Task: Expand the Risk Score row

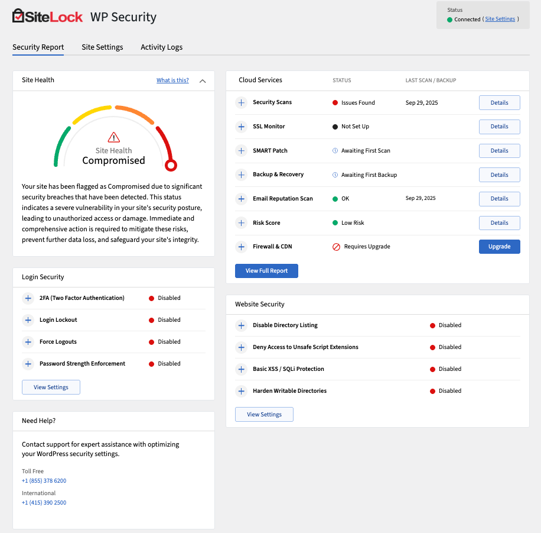Action: click(241, 223)
